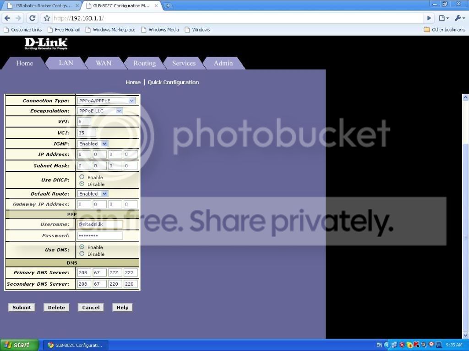The image size is (469, 351).
Task: Select the Home tab
Action: 25,63
